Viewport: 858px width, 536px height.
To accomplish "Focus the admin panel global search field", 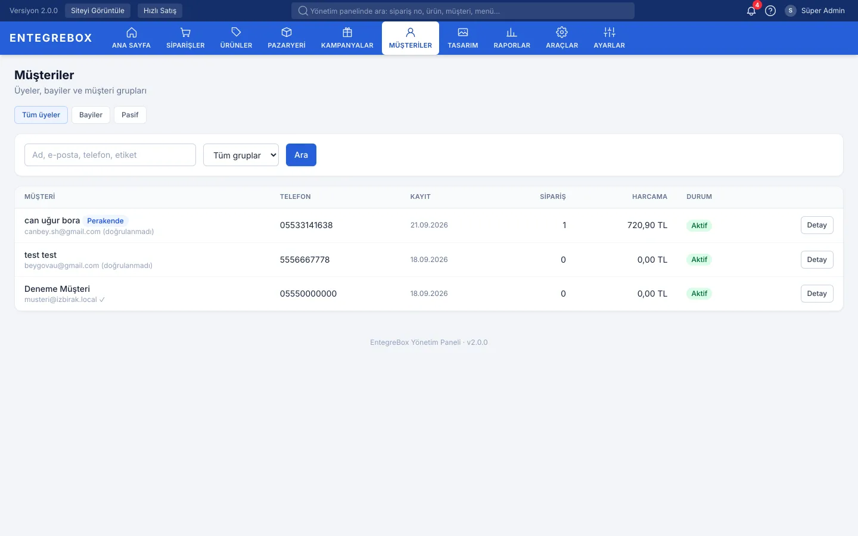I will 463,11.
